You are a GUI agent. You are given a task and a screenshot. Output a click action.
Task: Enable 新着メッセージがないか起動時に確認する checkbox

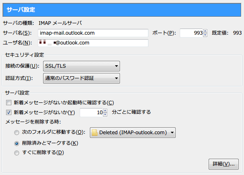9,102
